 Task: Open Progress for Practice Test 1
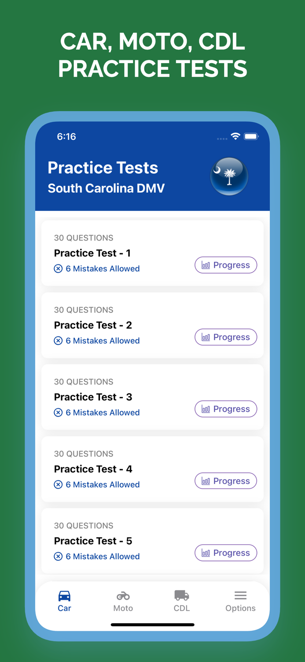click(x=226, y=265)
